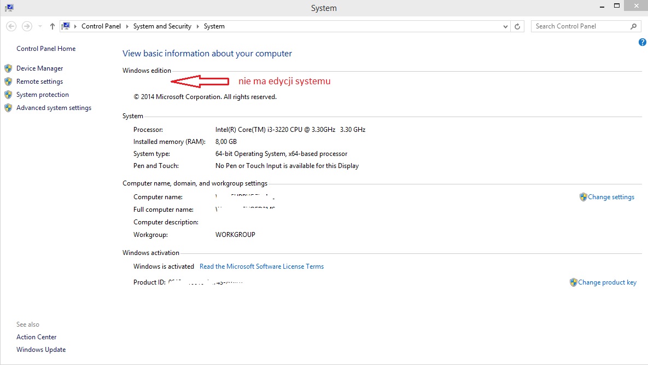
Task: Refresh the System page
Action: tap(517, 26)
